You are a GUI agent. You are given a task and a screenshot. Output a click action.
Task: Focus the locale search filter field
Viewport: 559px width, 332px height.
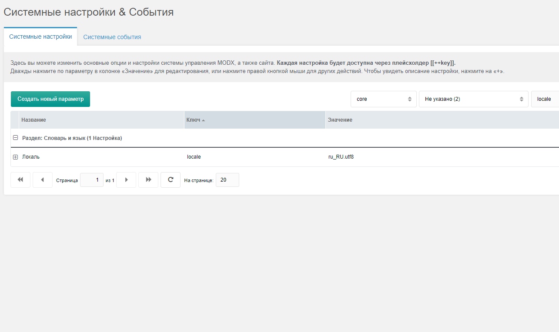point(545,99)
